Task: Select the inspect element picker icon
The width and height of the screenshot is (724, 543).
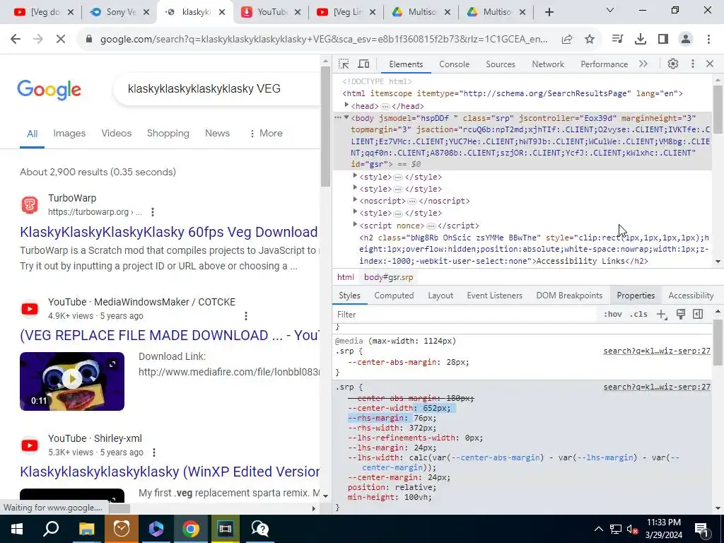Action: (x=344, y=64)
